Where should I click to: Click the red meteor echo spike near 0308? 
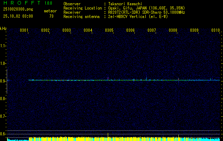178,79
